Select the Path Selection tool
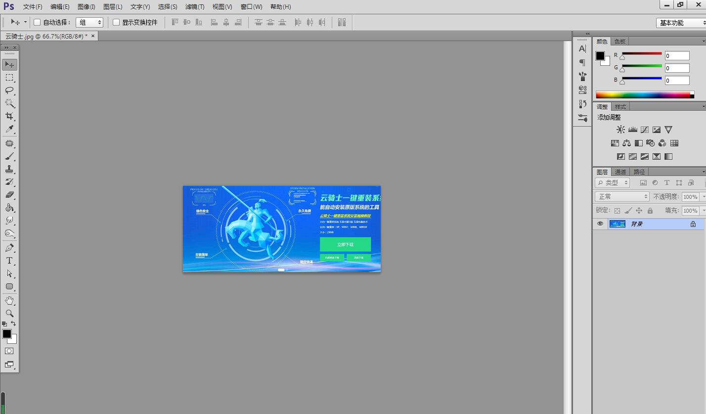 pos(9,274)
